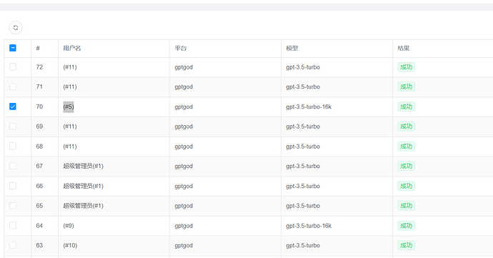Click the highlighted (#5) username in row 70
Image resolution: width=493 pixels, height=258 pixels.
click(68, 107)
